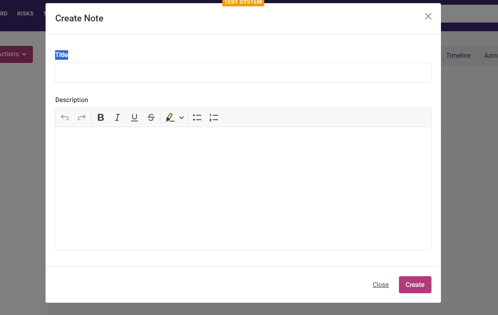The width and height of the screenshot is (498, 315).
Task: Insert a bulleted list
Action: (197, 118)
